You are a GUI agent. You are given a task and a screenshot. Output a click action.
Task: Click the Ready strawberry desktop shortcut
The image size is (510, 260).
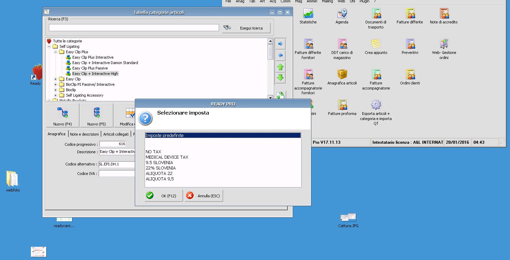click(37, 75)
